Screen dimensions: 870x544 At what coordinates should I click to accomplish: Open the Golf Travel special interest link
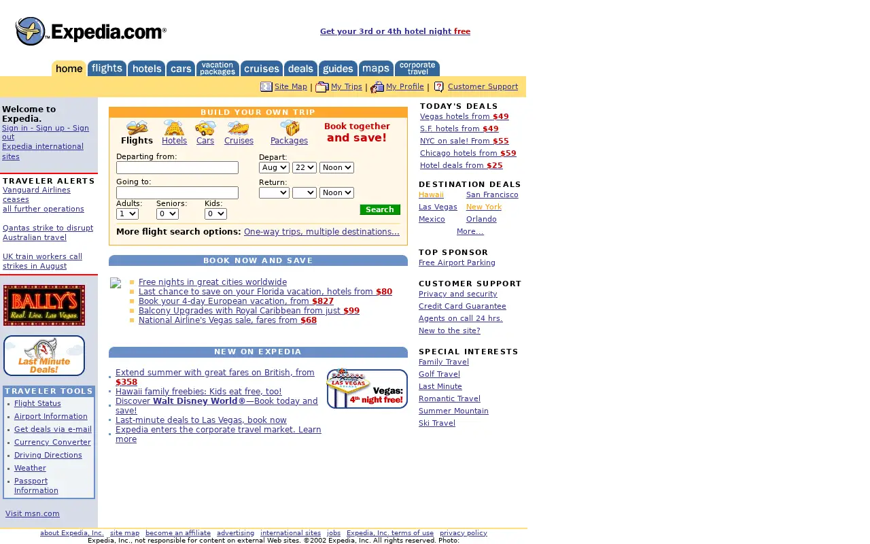(439, 374)
